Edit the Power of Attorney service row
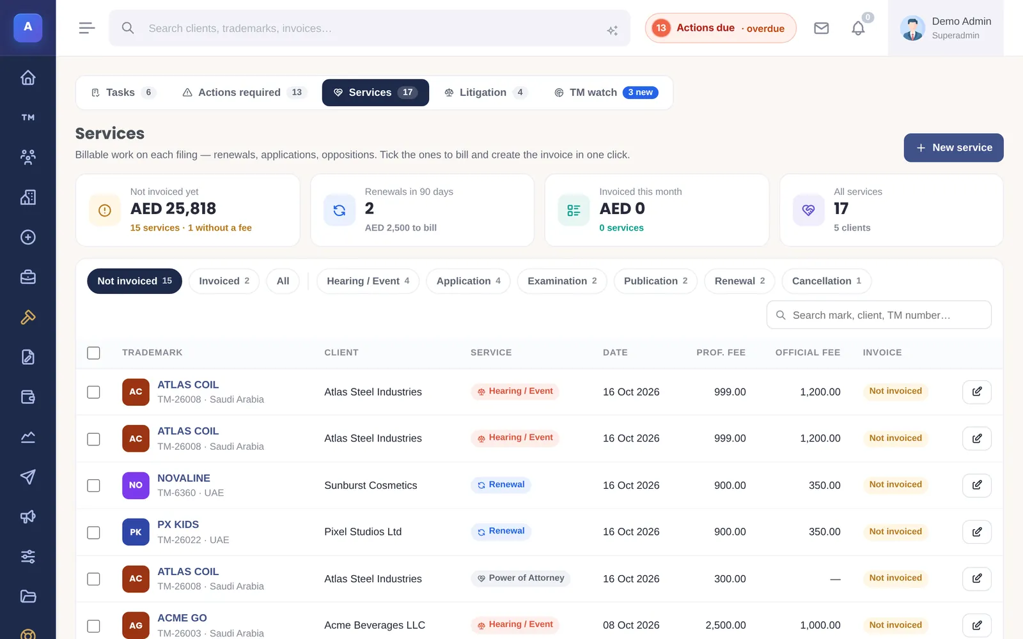 coord(976,578)
